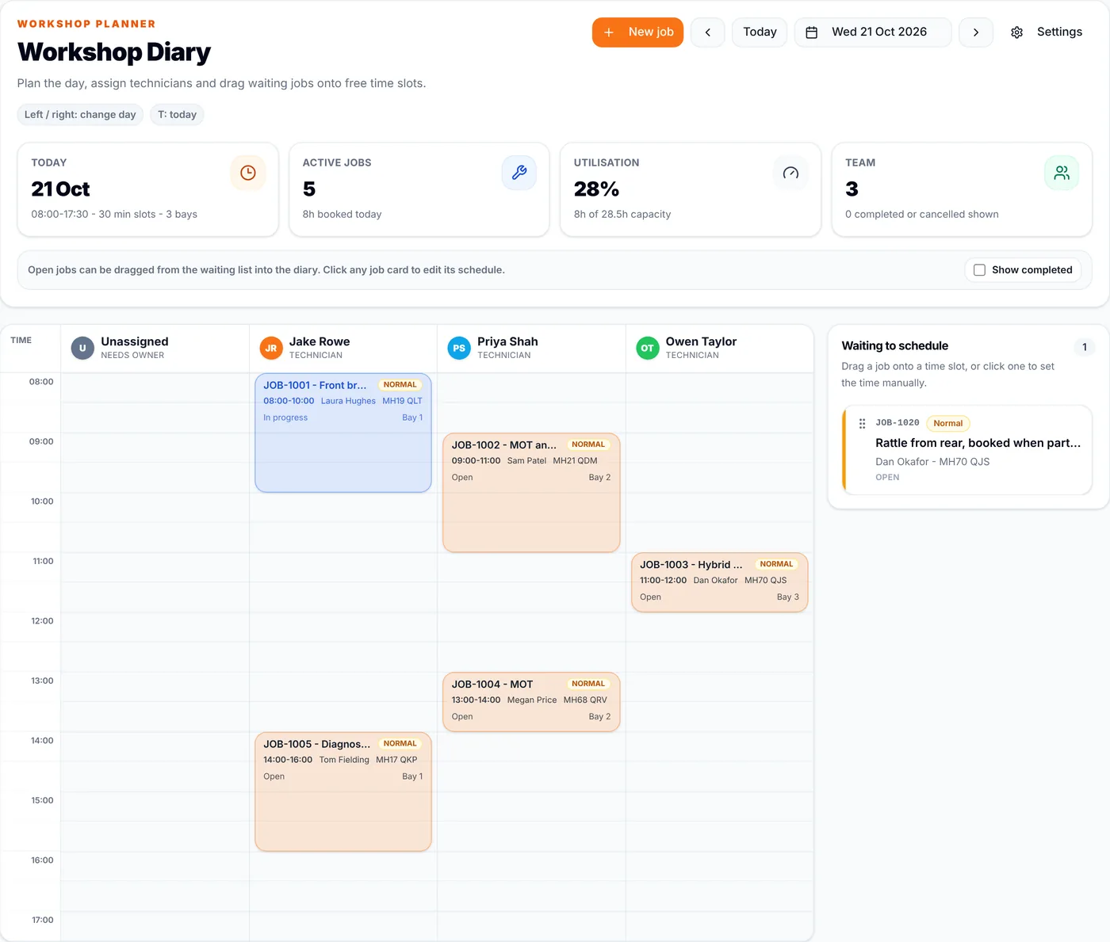Viewport: 1110px width, 942px height.
Task: Click Jake Rowe's JR avatar
Action: pyautogui.click(x=271, y=348)
